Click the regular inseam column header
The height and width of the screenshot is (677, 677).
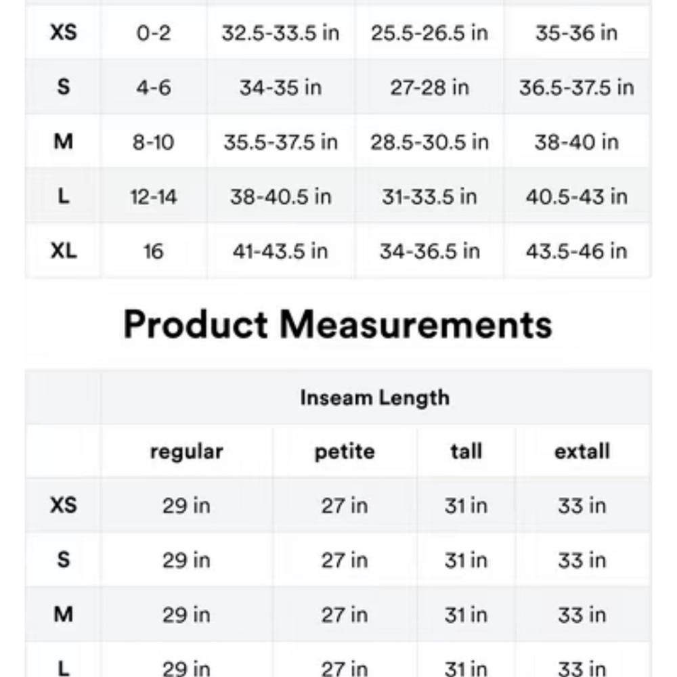187,452
